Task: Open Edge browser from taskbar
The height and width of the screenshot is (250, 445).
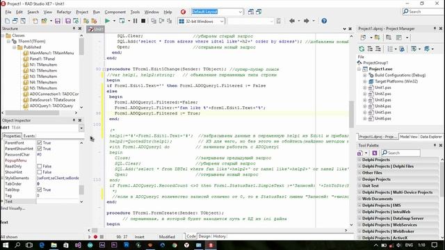Action: [x=42, y=245]
